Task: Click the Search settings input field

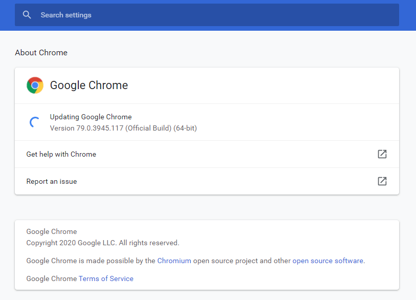Action: (x=154, y=15)
